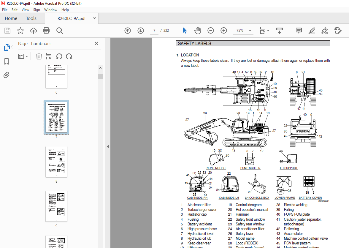Click the 'Electric welding' list entry
Viewport: 349px width, 248px height.
295,205
